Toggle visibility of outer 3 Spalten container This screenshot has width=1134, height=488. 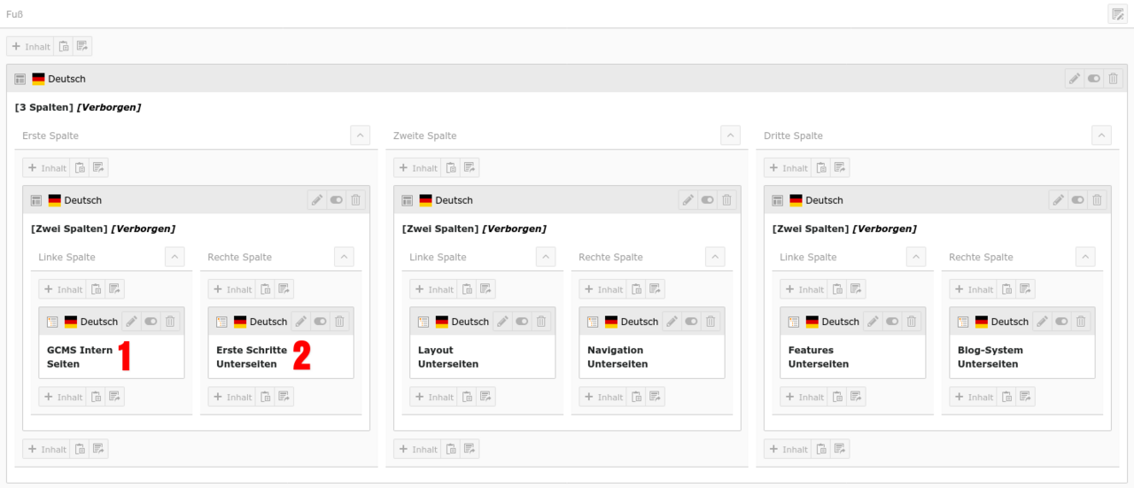coord(1094,79)
